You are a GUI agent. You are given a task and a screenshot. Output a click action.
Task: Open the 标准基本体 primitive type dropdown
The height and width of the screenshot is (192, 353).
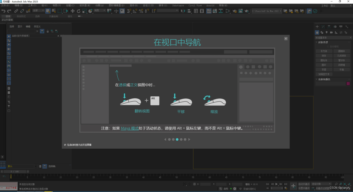[x=334, y=38]
